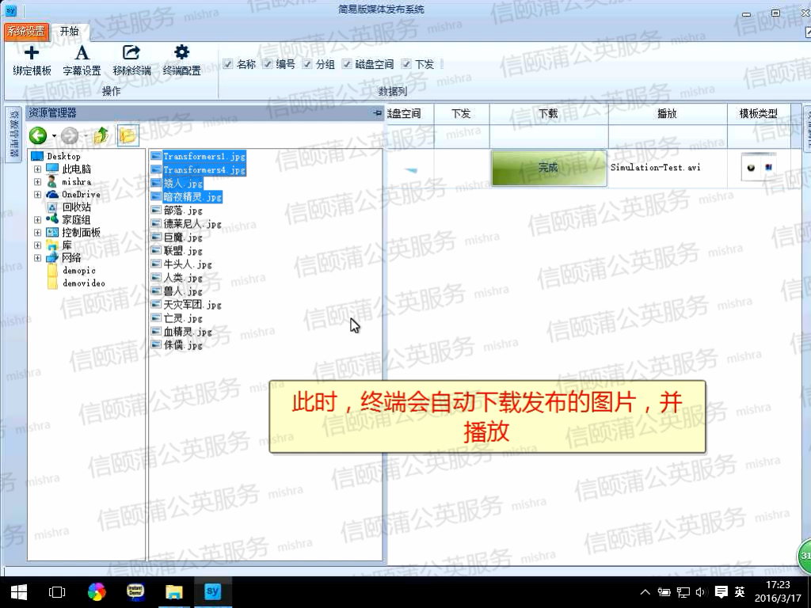Select the 开始 ribbon tab
The image size is (811, 608).
tap(70, 32)
